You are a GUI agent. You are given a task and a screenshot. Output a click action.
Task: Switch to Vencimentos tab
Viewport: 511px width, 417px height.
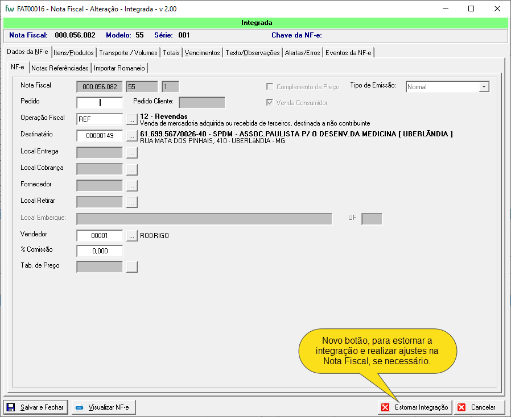(x=203, y=53)
